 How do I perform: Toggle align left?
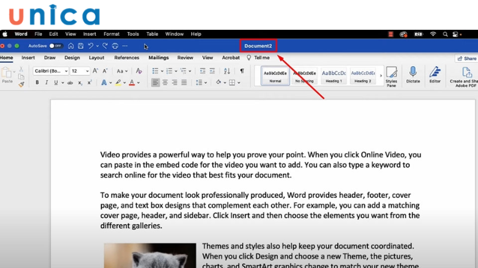point(155,82)
